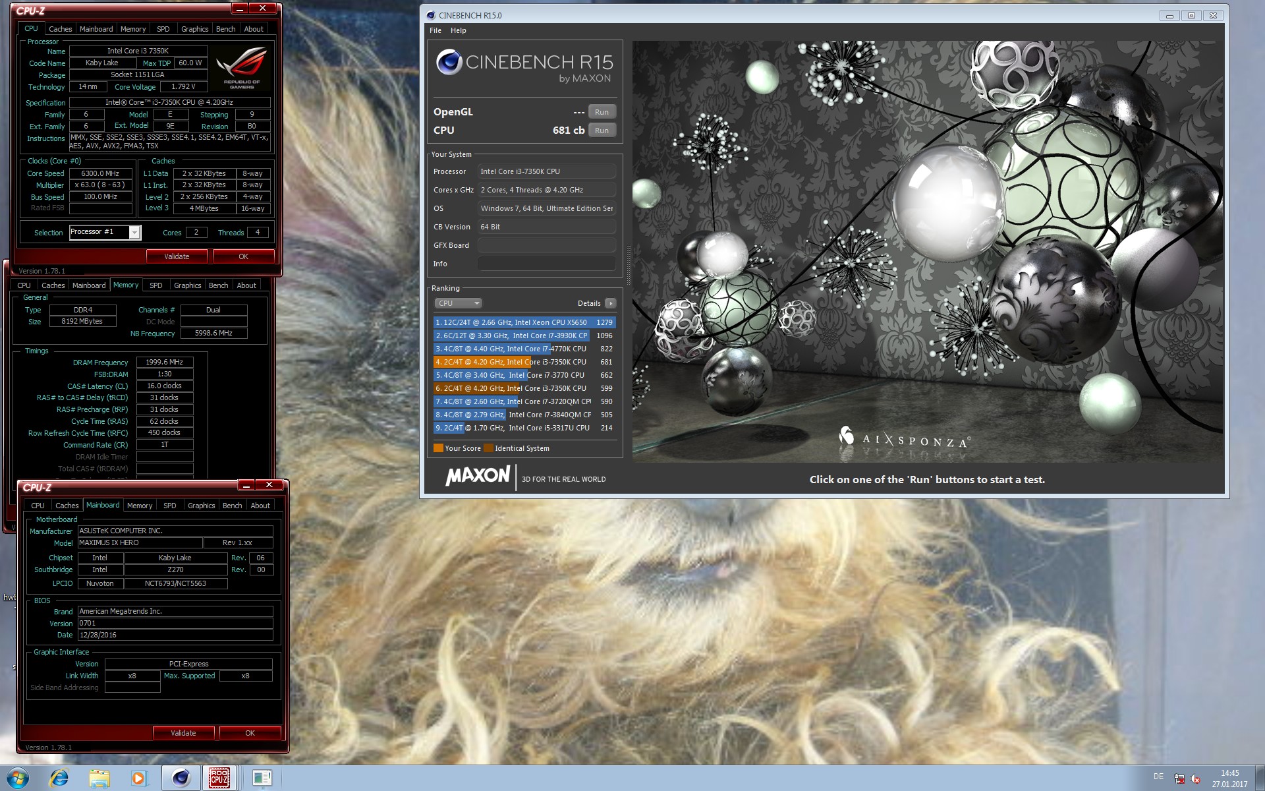Click the muted volume tray icon

click(1195, 778)
